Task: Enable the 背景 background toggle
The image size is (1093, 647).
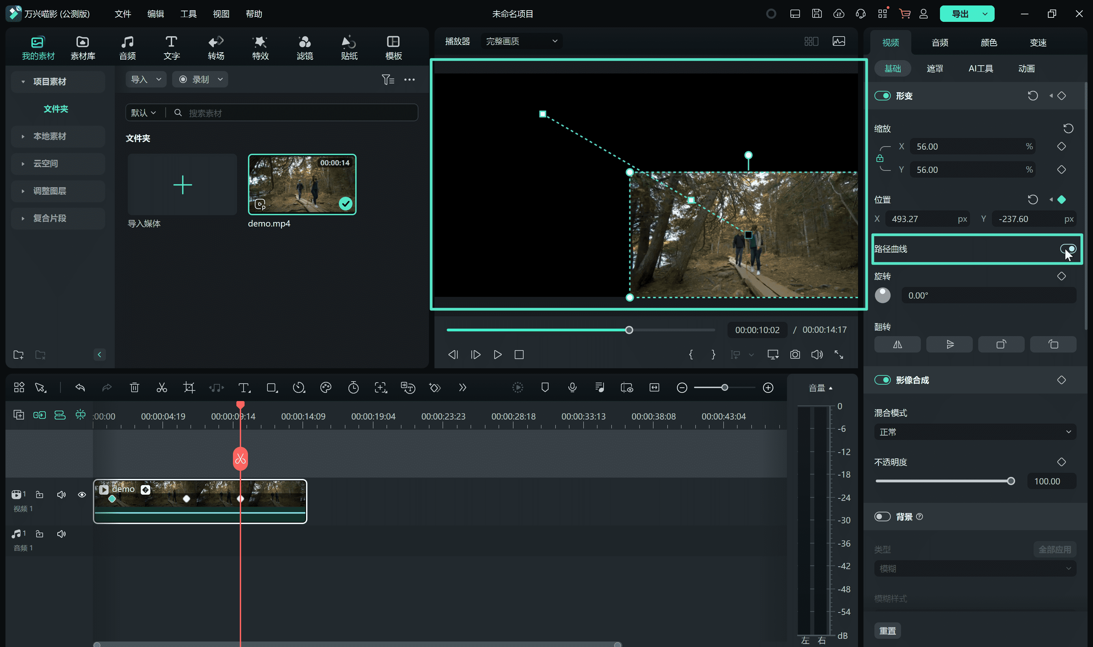Action: tap(882, 516)
